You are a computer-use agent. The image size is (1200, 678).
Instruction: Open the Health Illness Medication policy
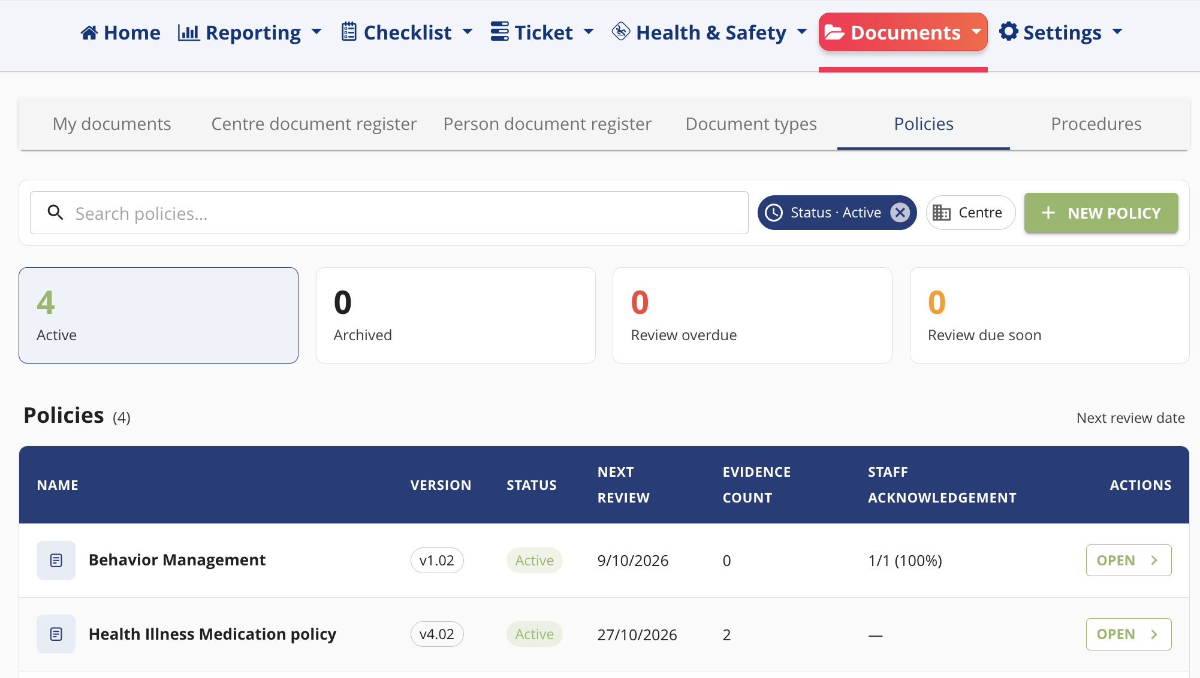[1128, 634]
